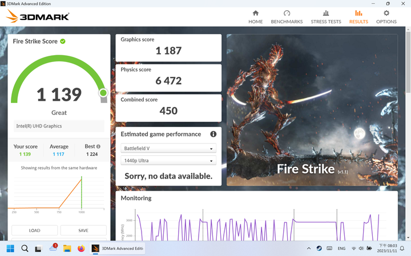Click the 'Great' rating label
The height and width of the screenshot is (256, 411).
(59, 113)
